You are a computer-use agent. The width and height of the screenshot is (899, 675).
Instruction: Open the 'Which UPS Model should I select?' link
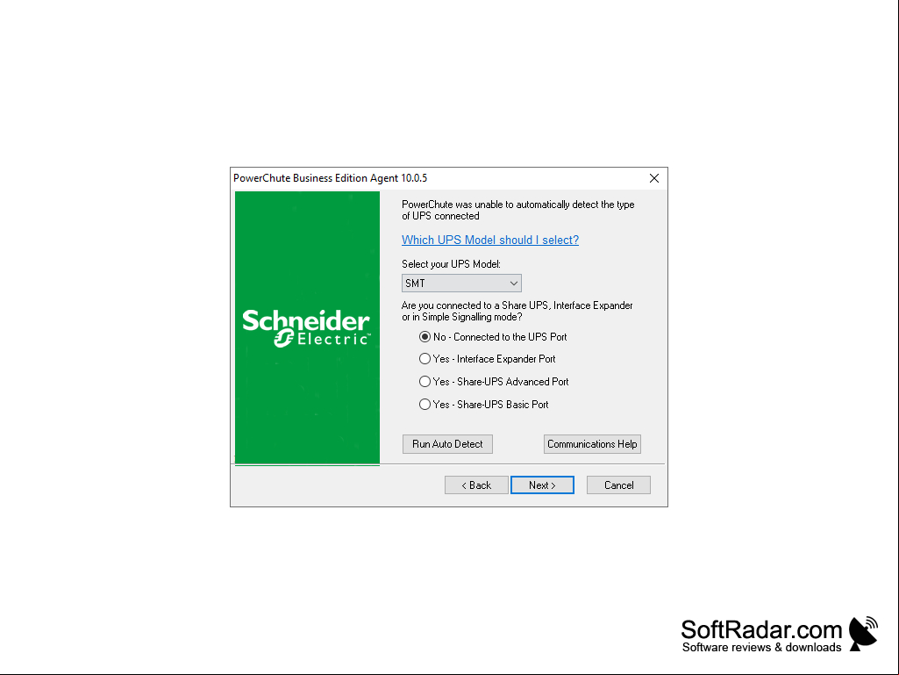point(490,240)
